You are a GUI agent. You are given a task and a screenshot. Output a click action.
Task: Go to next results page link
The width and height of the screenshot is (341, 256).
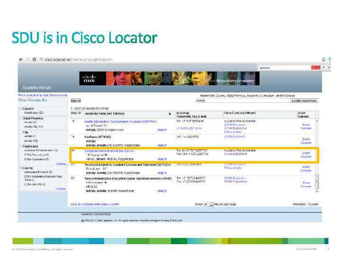pyautogui.click(x=314, y=204)
